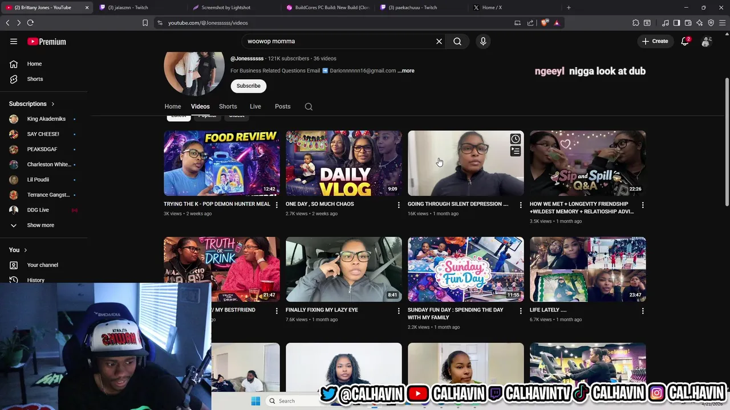Screen dimensions: 730x410
Task: Switch to the channel Shorts tab
Action: [228, 106]
